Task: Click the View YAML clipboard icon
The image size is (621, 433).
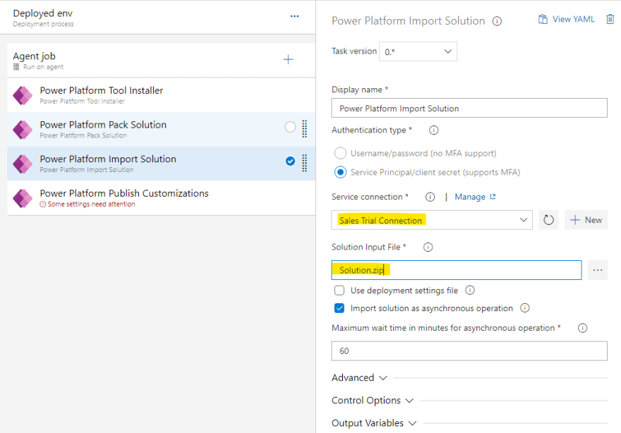Action: (543, 19)
